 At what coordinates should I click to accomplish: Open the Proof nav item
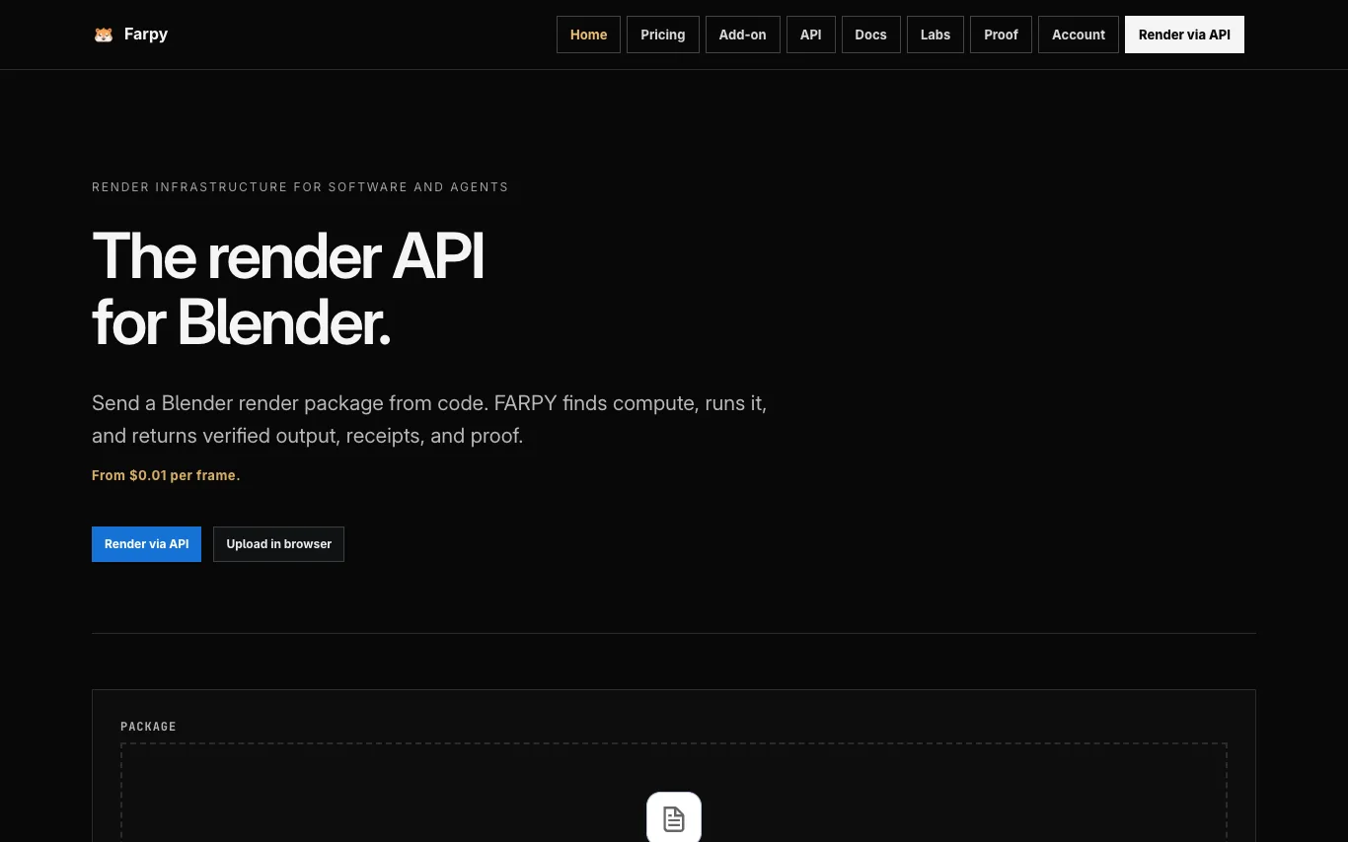tap(1001, 35)
